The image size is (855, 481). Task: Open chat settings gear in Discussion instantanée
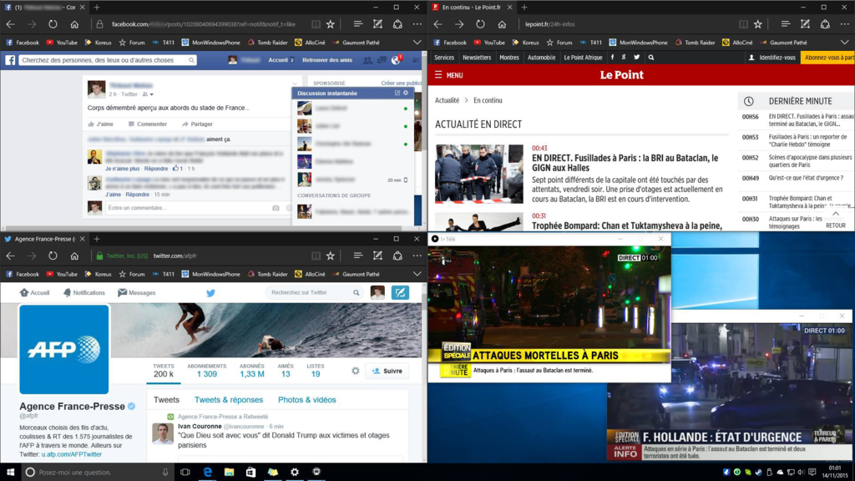[x=406, y=94]
